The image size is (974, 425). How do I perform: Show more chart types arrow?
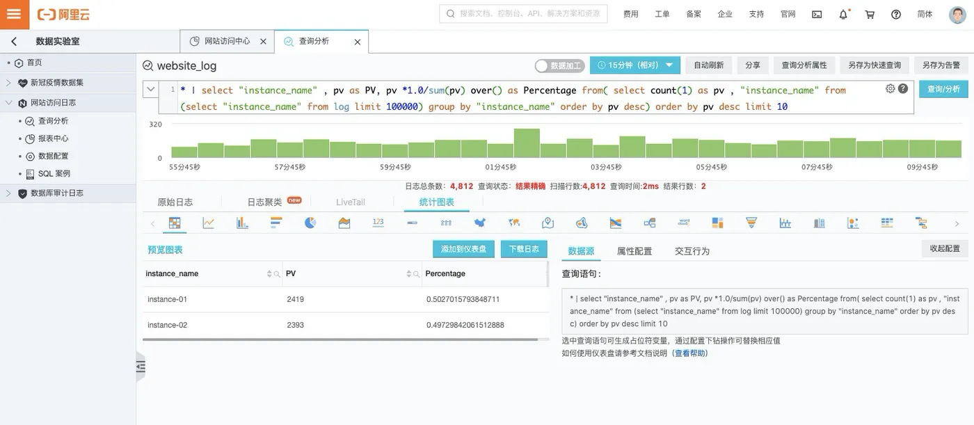click(x=957, y=223)
